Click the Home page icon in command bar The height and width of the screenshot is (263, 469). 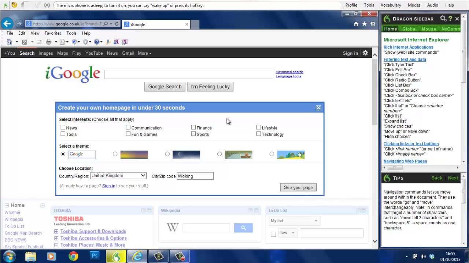tap(10, 42)
